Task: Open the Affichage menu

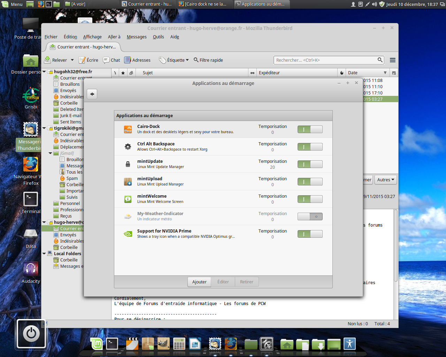Action: [92, 37]
